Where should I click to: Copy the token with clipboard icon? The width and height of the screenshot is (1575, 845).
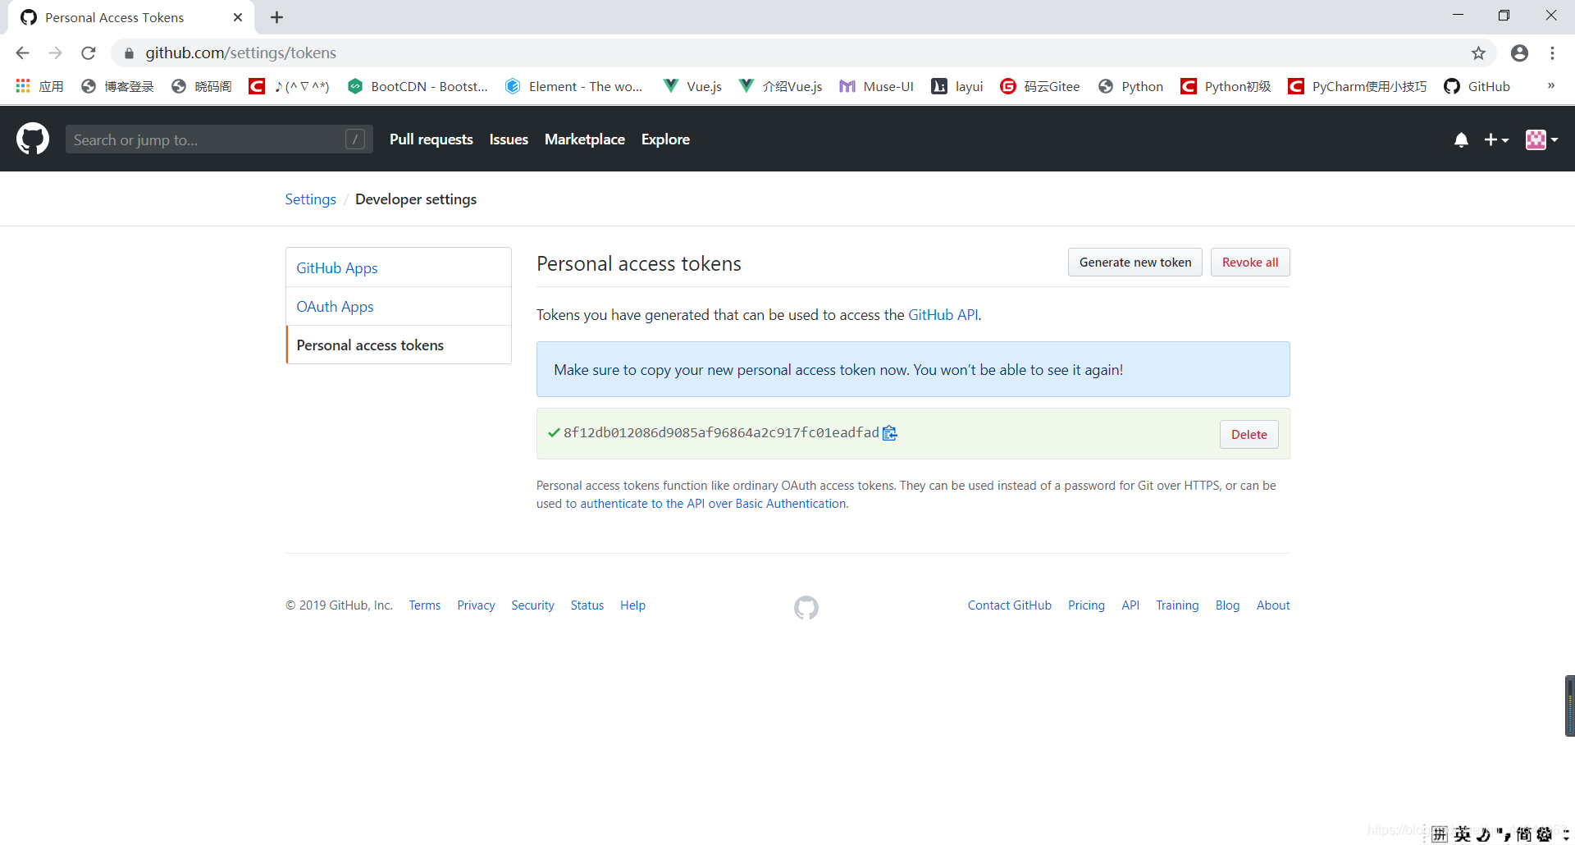[x=890, y=433]
